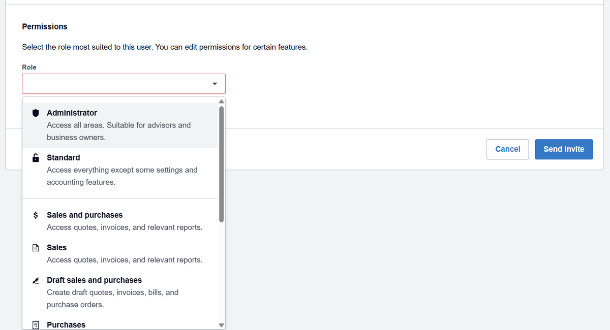Click the role list scrollbar thumb
This screenshot has width=610, height=330.
(221, 164)
